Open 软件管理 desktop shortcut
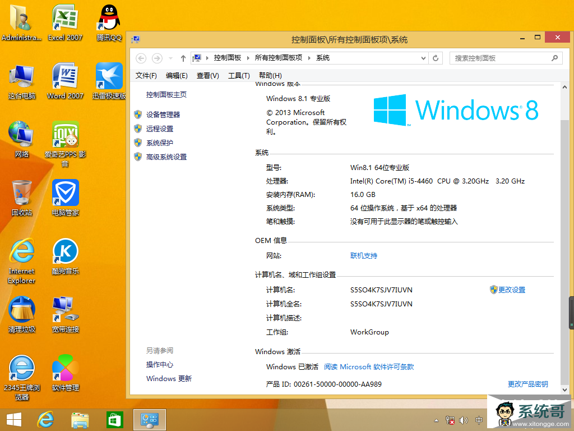The width and height of the screenshot is (574, 431). (x=65, y=373)
